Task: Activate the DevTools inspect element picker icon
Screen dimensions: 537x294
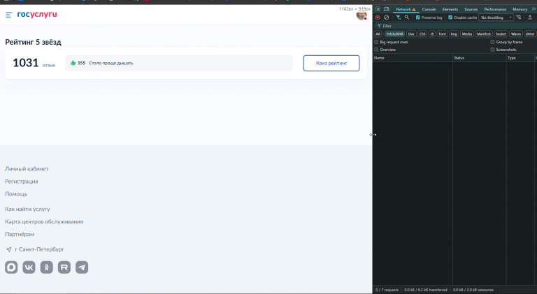Action: [378, 9]
